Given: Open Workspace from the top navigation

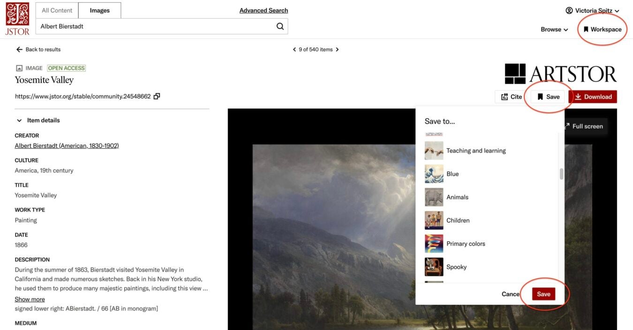Looking at the screenshot, I should 601,29.
